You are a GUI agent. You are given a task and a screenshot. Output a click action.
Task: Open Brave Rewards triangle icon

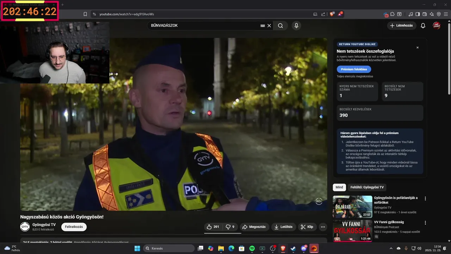pyautogui.click(x=340, y=14)
